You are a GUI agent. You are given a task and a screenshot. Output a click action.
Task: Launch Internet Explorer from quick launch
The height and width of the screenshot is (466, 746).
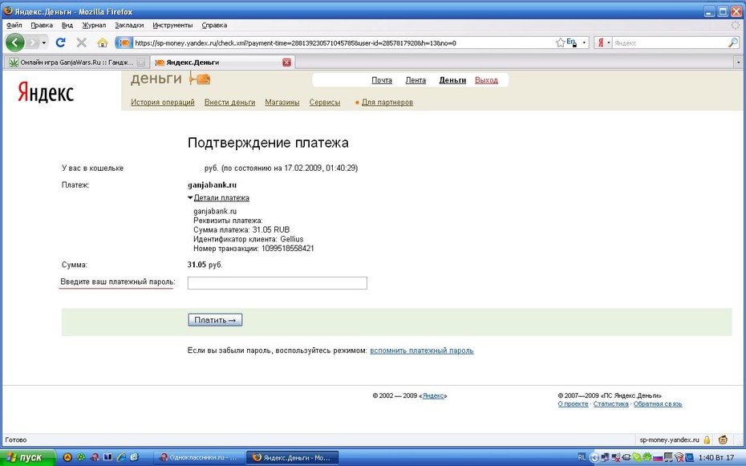point(121,457)
